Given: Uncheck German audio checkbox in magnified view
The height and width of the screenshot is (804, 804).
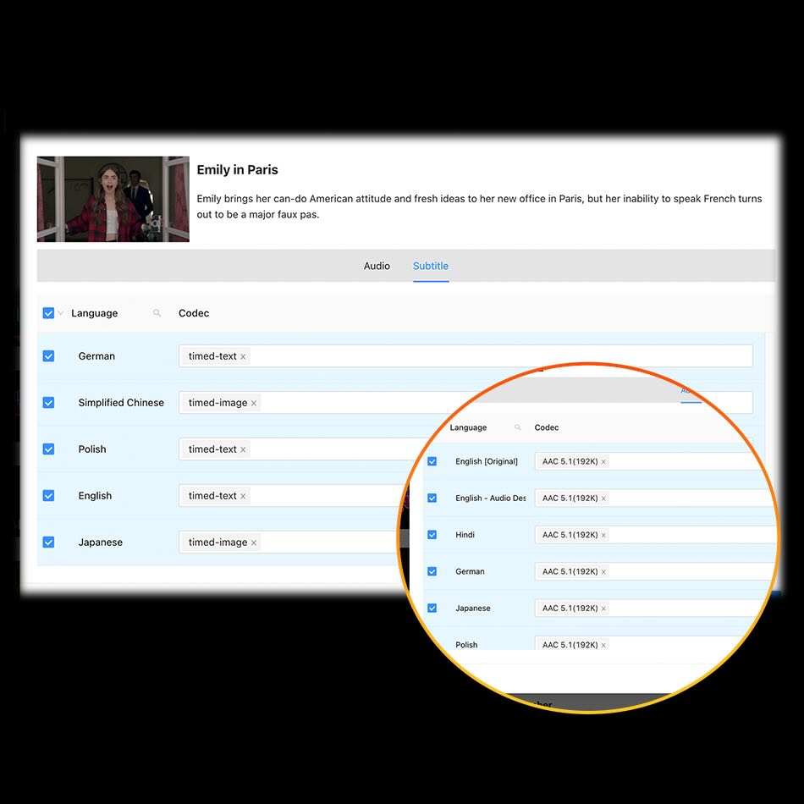Looking at the screenshot, I should (432, 571).
